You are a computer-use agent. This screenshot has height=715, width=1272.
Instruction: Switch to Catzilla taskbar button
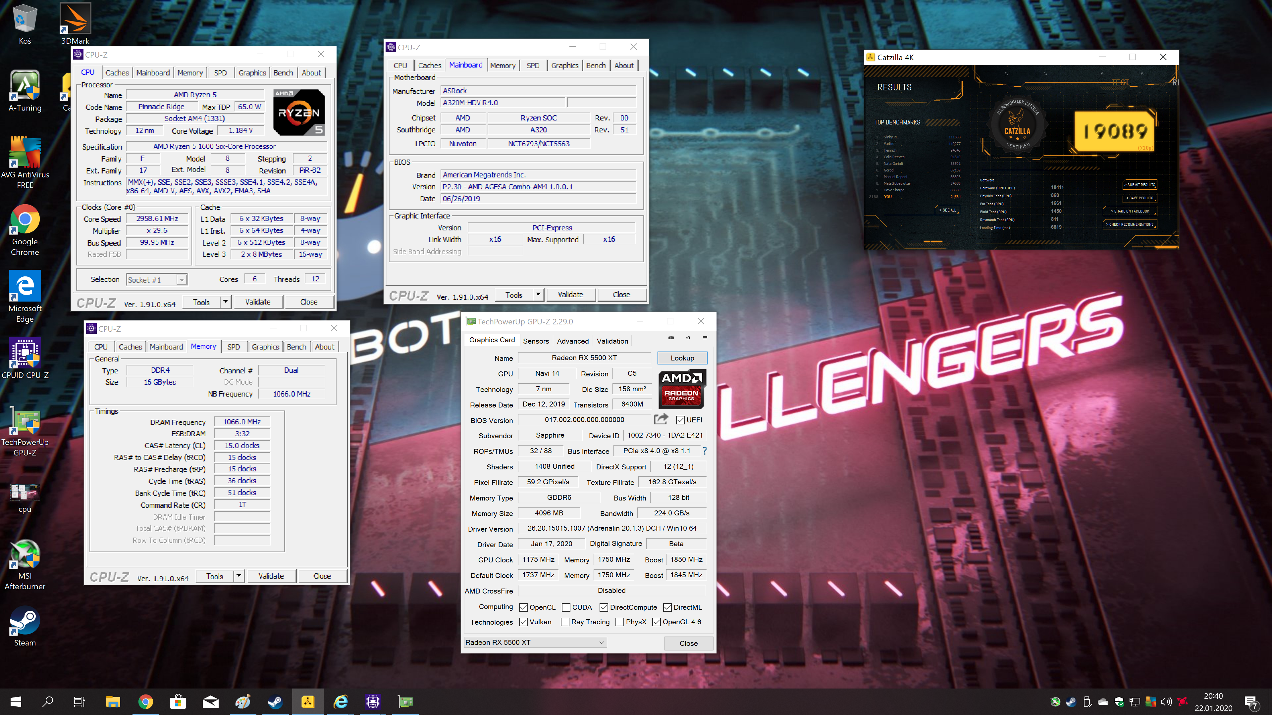coord(308,702)
